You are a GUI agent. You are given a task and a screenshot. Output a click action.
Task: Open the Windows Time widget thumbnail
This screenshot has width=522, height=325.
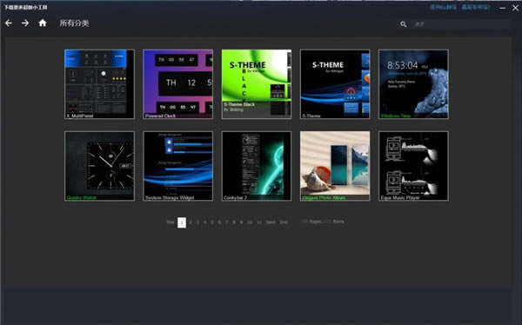(x=413, y=84)
